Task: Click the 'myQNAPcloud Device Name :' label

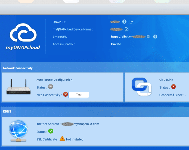Action: click(x=73, y=29)
